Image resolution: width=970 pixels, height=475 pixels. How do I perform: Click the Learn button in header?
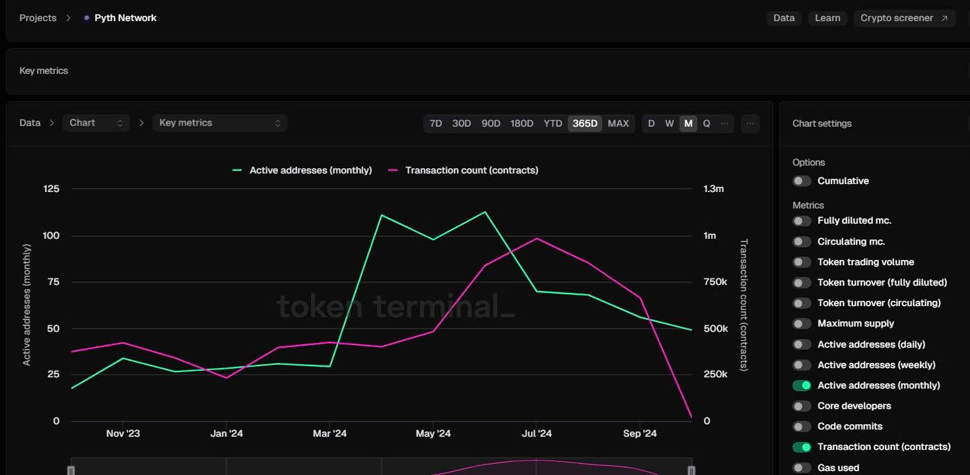pyautogui.click(x=827, y=18)
